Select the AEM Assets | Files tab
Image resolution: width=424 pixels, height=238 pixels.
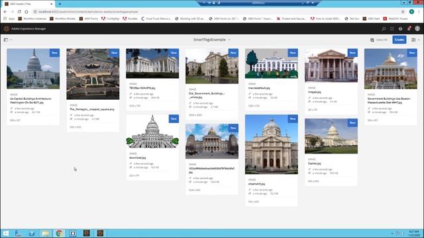[27, 4]
